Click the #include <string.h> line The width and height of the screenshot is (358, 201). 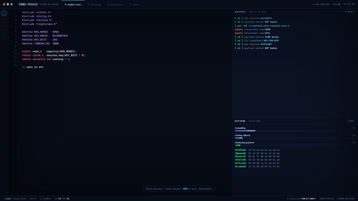[x=37, y=16]
